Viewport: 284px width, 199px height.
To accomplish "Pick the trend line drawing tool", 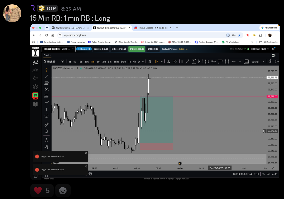I will tap(47, 76).
